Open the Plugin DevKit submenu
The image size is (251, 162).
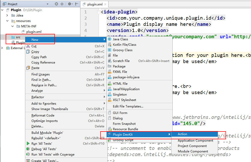140,134
